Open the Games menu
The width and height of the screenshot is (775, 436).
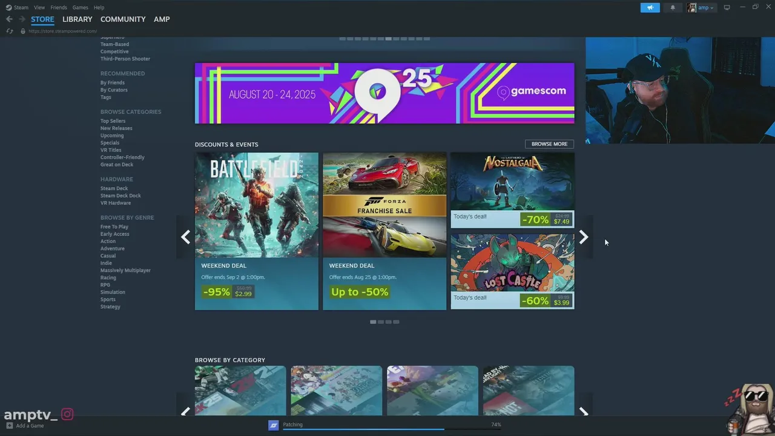pyautogui.click(x=80, y=7)
